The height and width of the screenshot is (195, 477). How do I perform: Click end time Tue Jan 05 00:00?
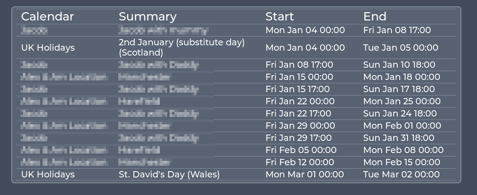coord(401,48)
